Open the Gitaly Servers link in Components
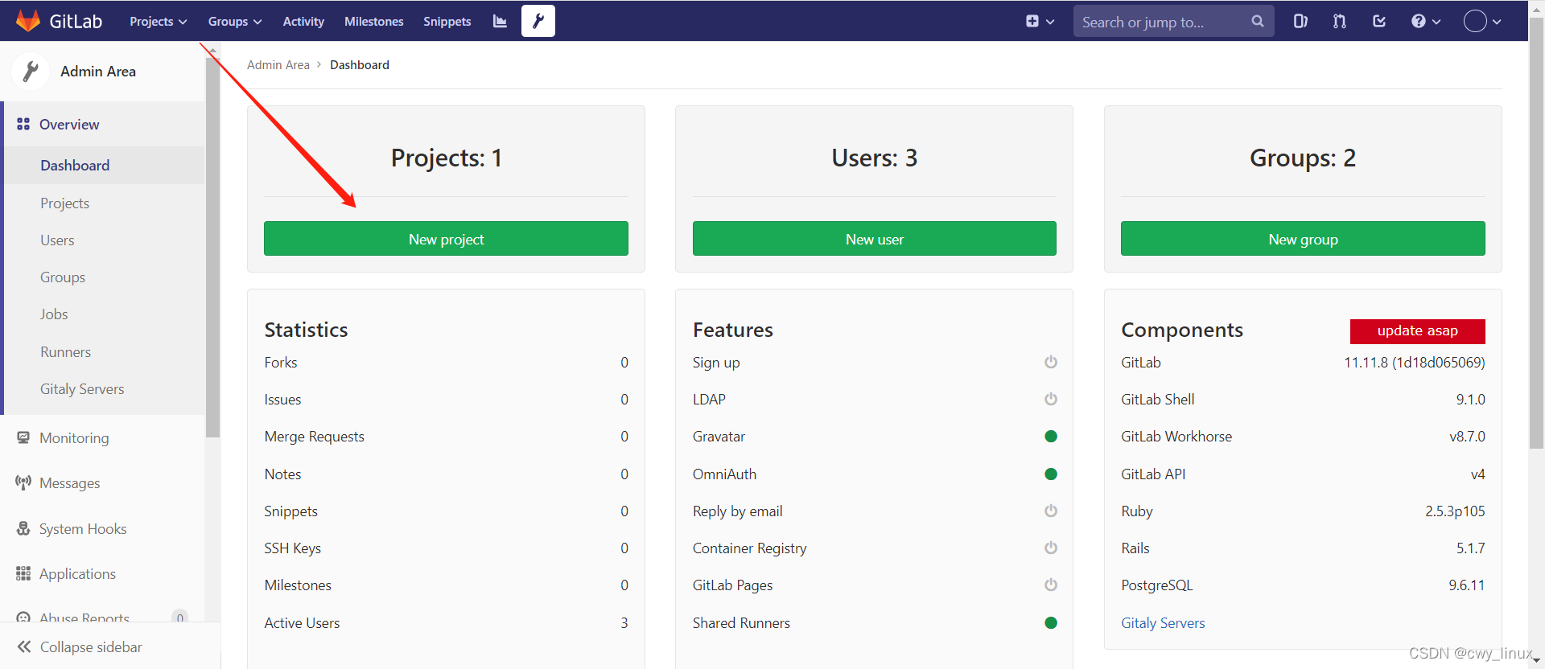Image resolution: width=1545 pixels, height=669 pixels. (x=1163, y=623)
